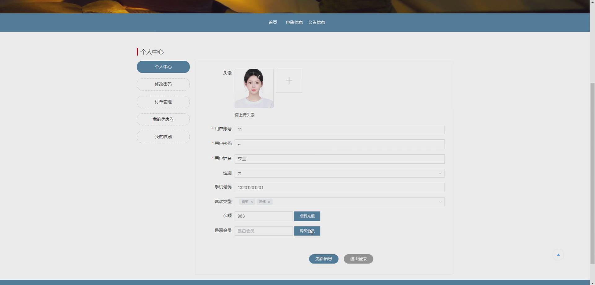Click the 更新信息 button
The width and height of the screenshot is (595, 285).
pos(324,259)
